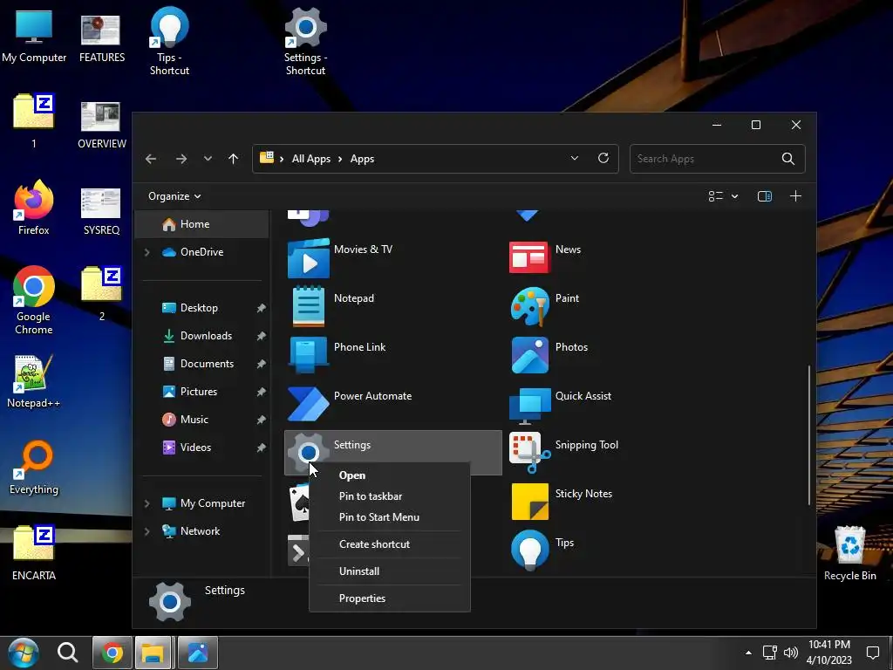Open Settings - Shortcut on desktop

click(305, 41)
